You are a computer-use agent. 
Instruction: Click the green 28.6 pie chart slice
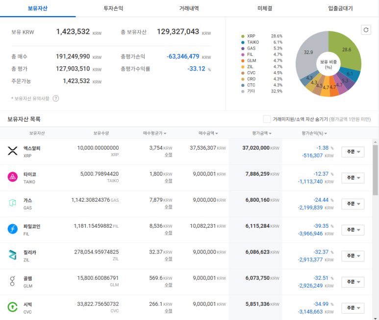[346, 50]
